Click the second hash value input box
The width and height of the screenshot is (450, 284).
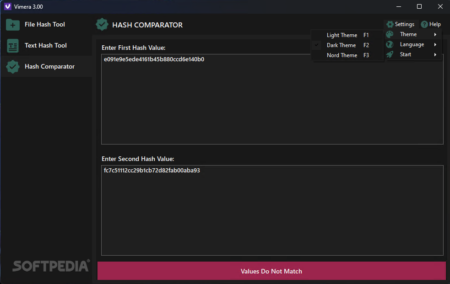point(272,210)
